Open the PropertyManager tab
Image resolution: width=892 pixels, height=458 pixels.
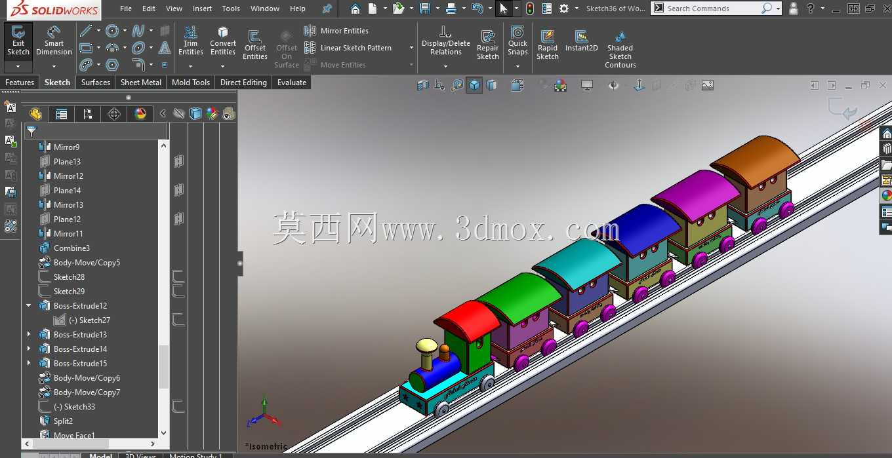coord(62,114)
